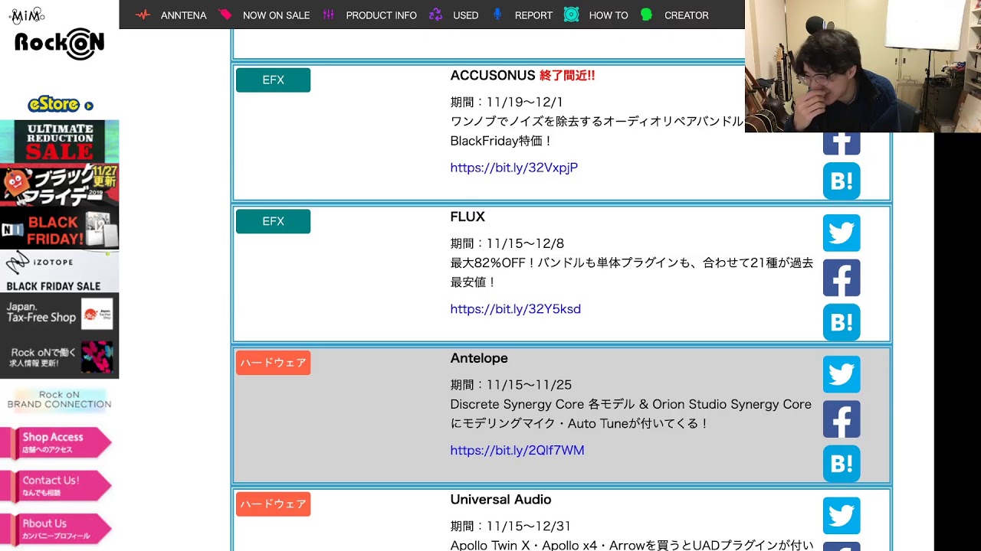Share Antelope deal on Facebook
981x551 pixels.
(x=842, y=419)
